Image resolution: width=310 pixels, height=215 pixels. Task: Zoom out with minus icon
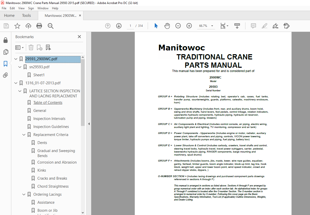(178, 26)
